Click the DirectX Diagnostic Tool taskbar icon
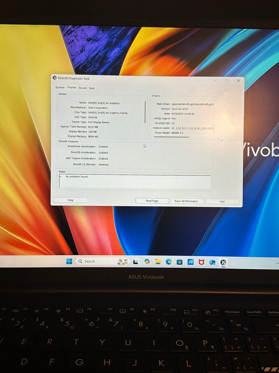279x373 pixels. coord(223,262)
